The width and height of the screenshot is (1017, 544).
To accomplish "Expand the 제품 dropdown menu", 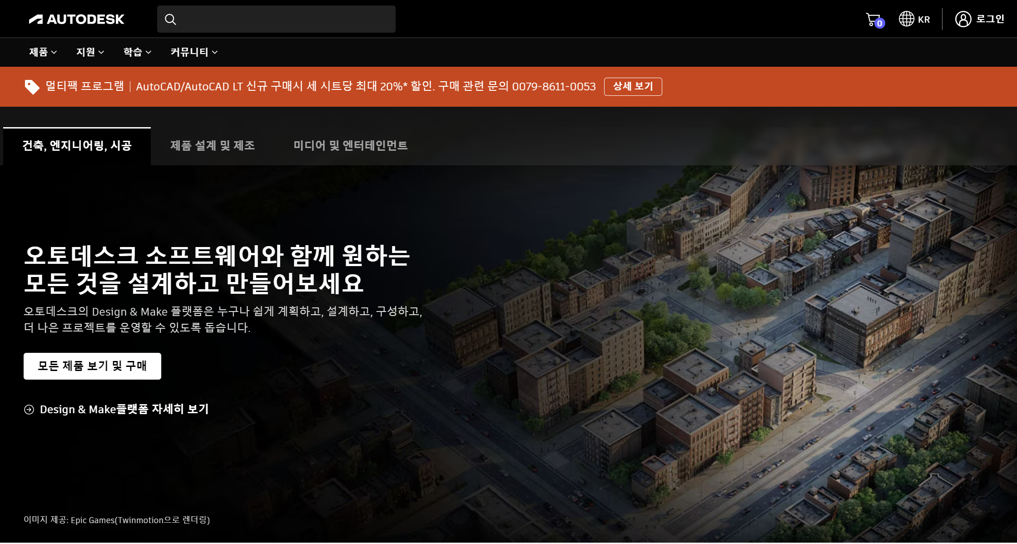I will click(x=43, y=52).
